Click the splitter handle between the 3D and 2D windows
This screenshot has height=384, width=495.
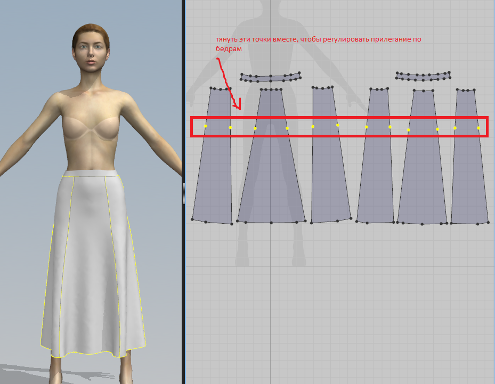184,193
